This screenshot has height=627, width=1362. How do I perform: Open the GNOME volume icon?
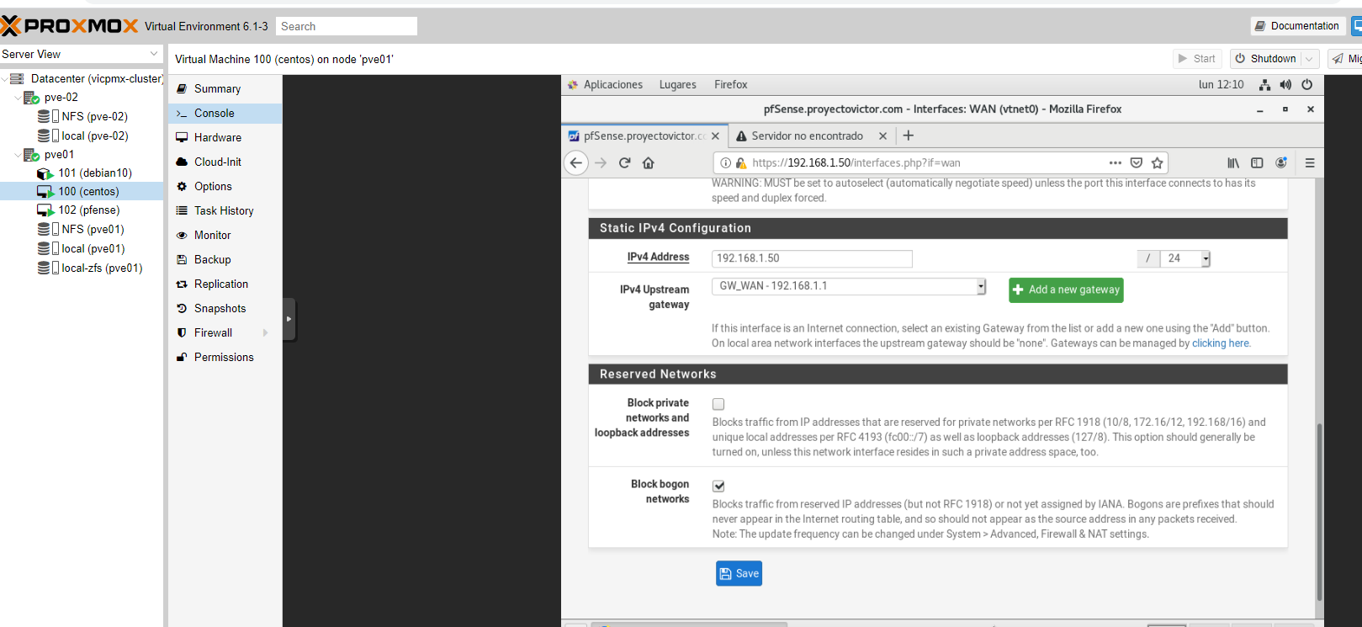pyautogui.click(x=1285, y=85)
